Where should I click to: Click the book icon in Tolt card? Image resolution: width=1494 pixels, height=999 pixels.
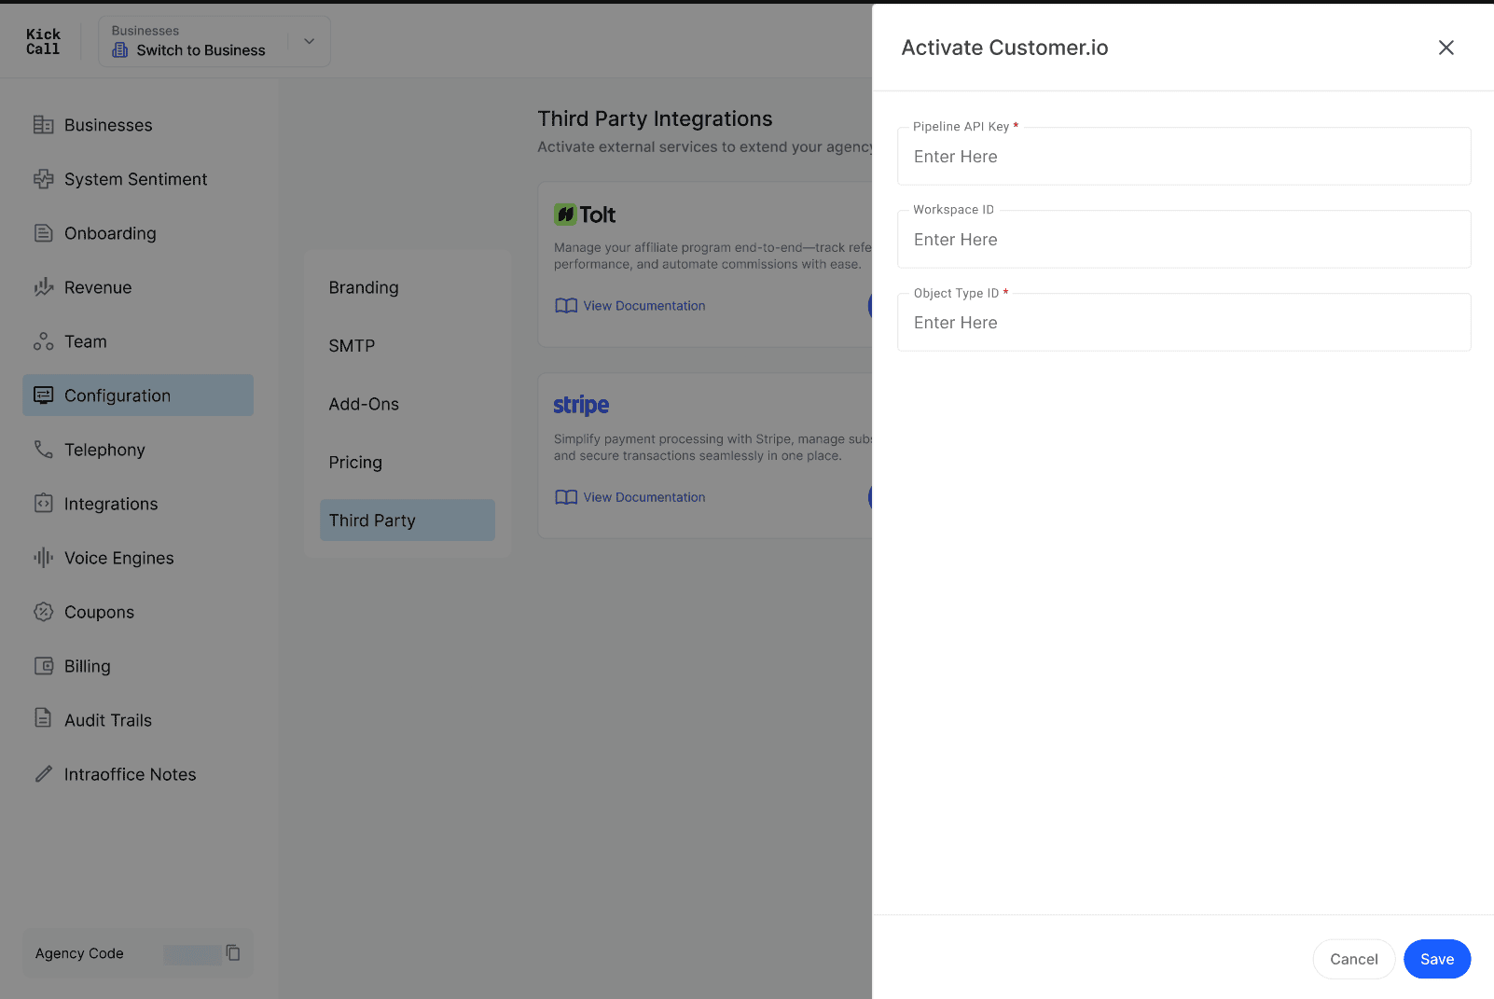[566, 306]
